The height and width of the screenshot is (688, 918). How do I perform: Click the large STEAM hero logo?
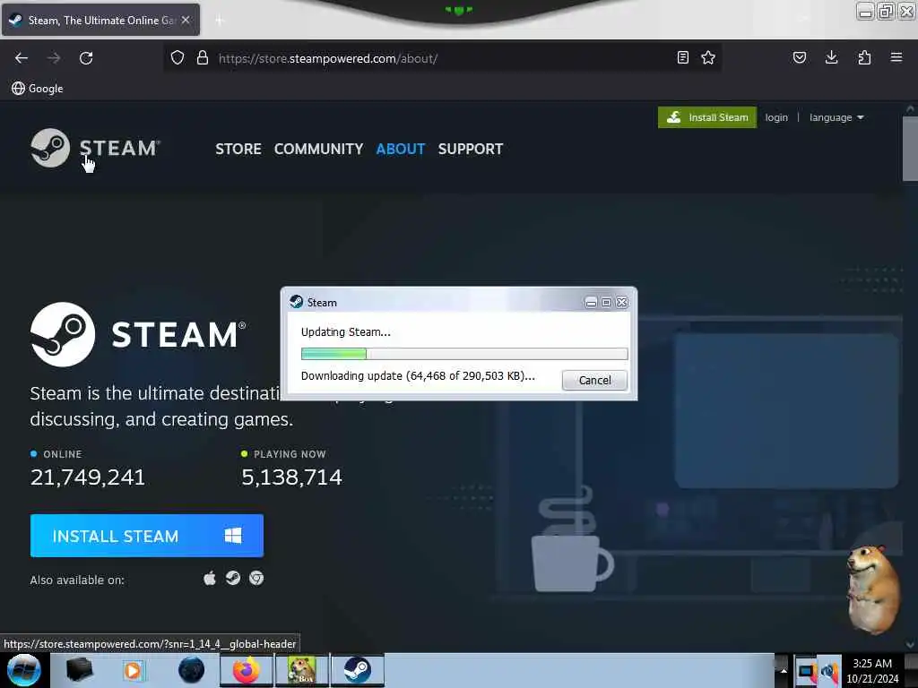138,335
